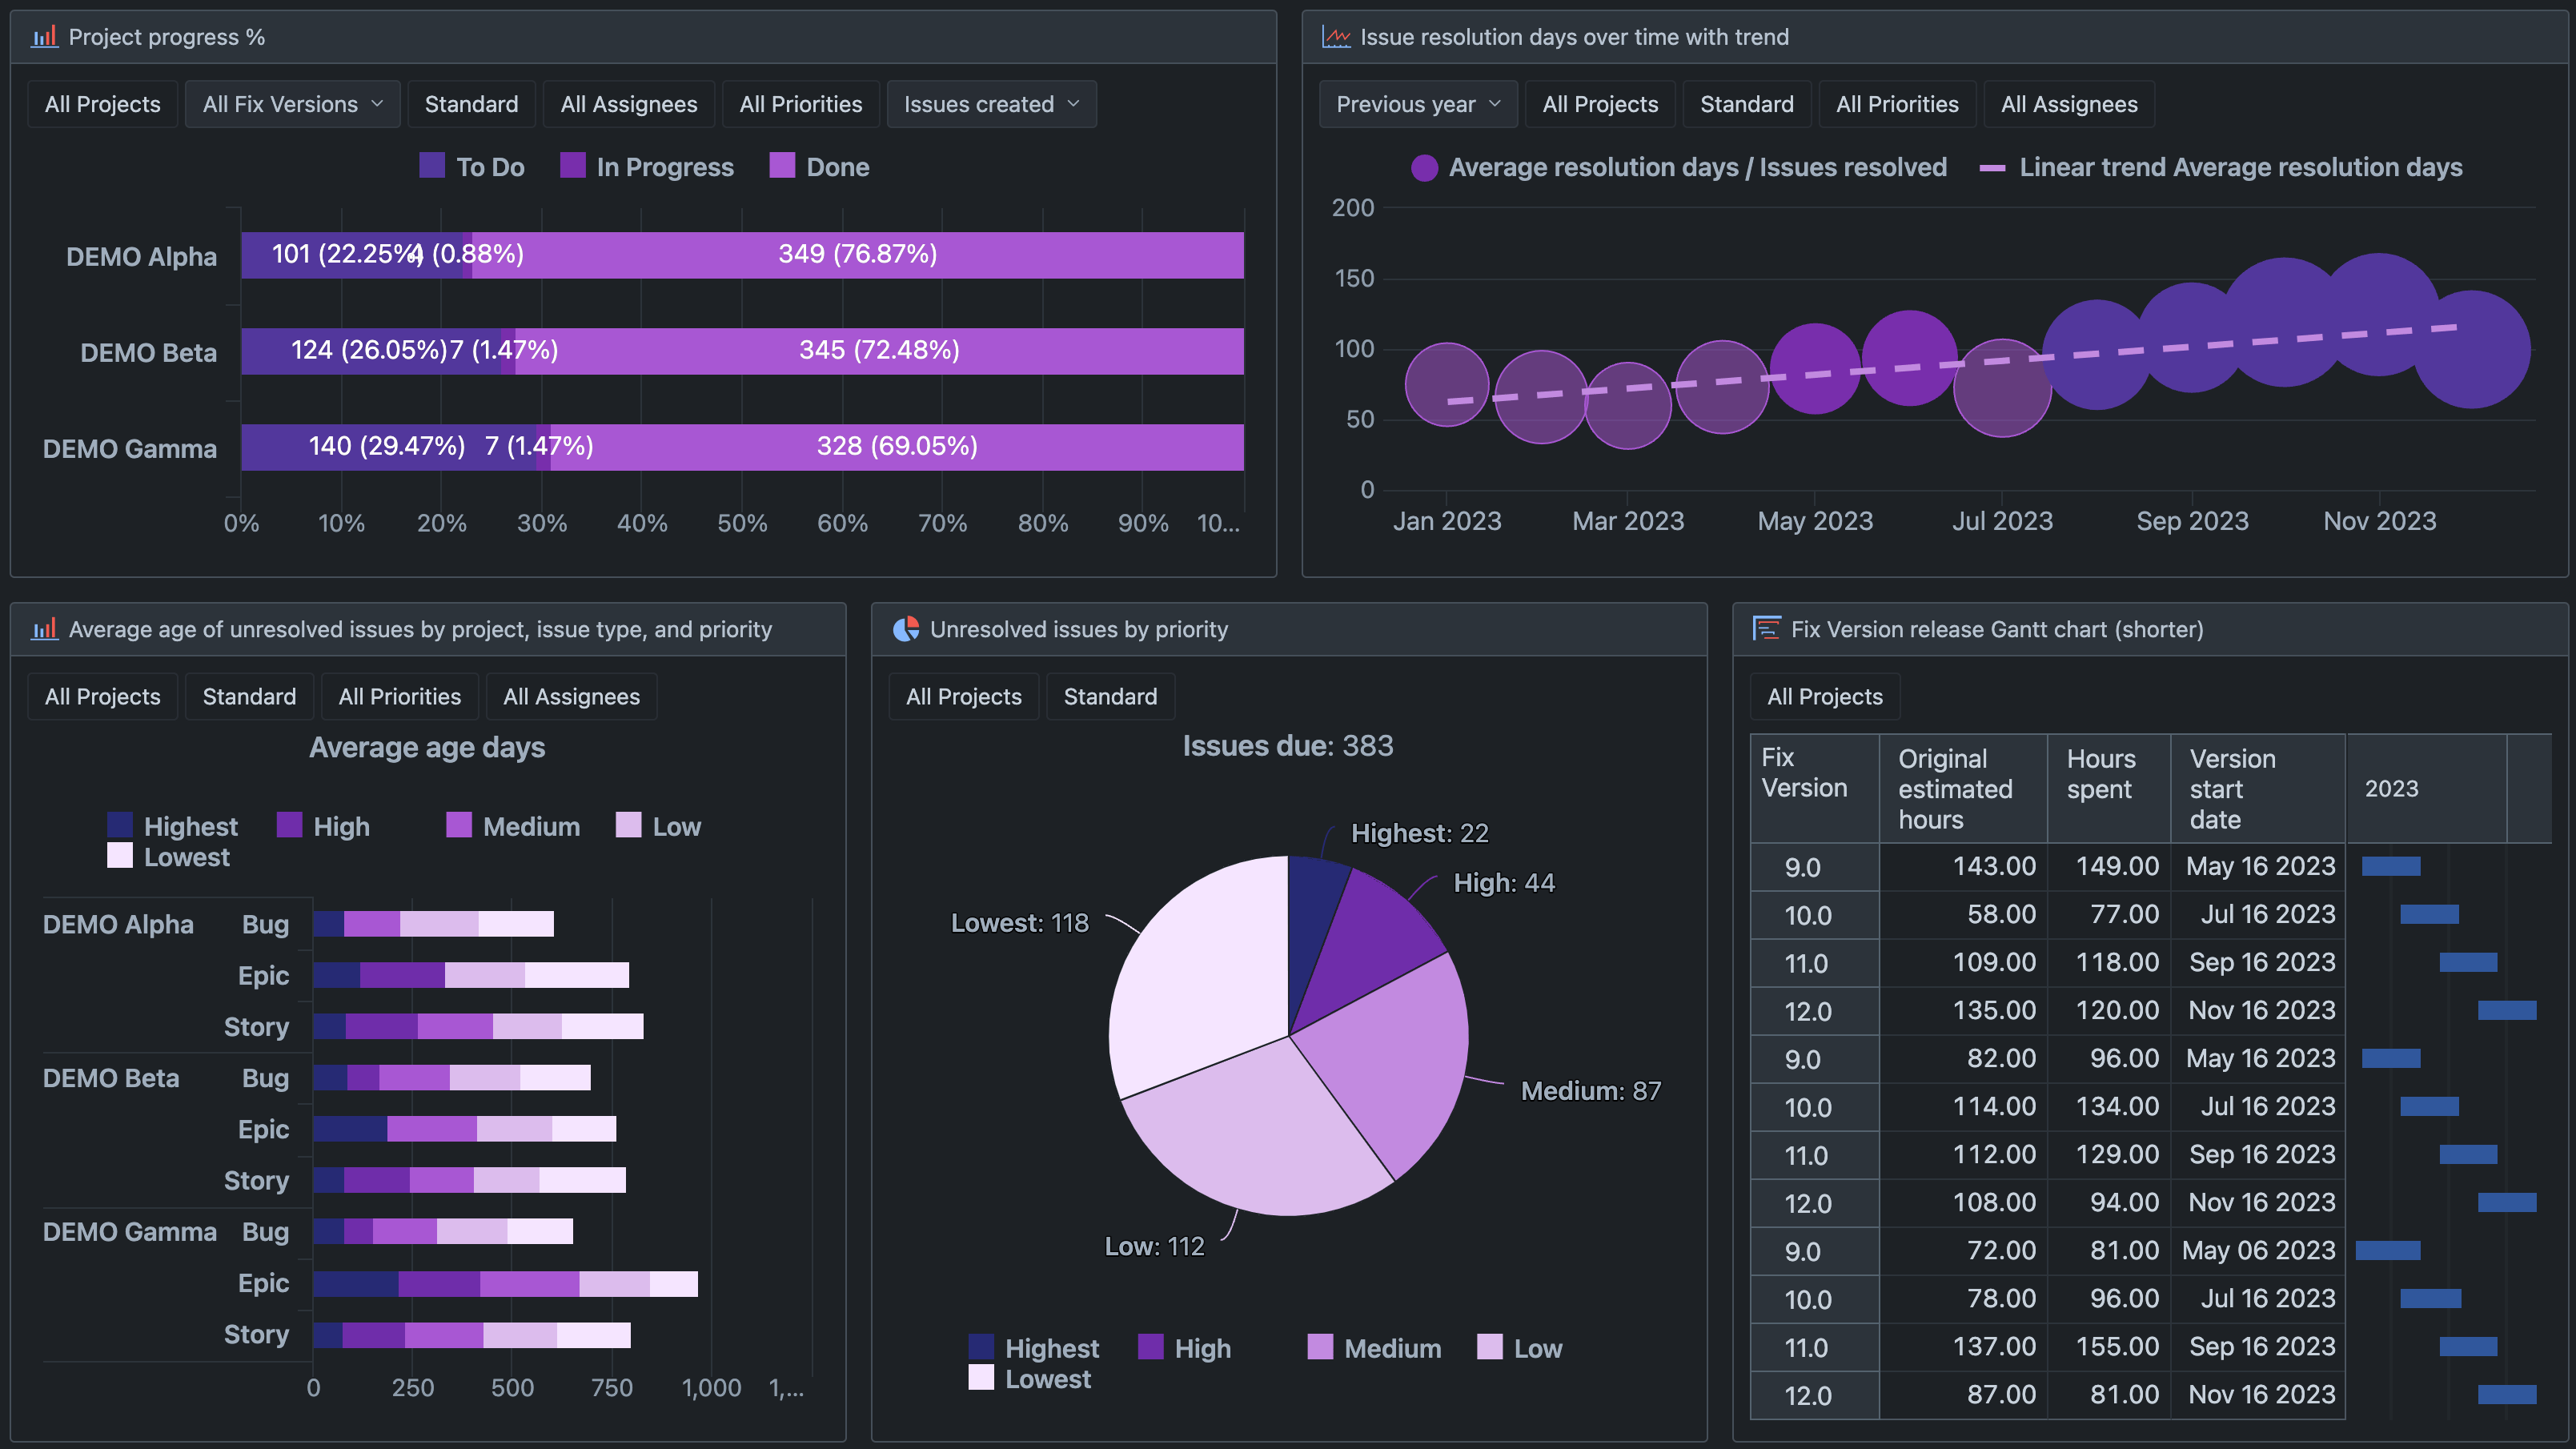Image resolution: width=2576 pixels, height=1449 pixels.
Task: Click the pie chart icon on Unresolved issues panel
Action: 907,629
